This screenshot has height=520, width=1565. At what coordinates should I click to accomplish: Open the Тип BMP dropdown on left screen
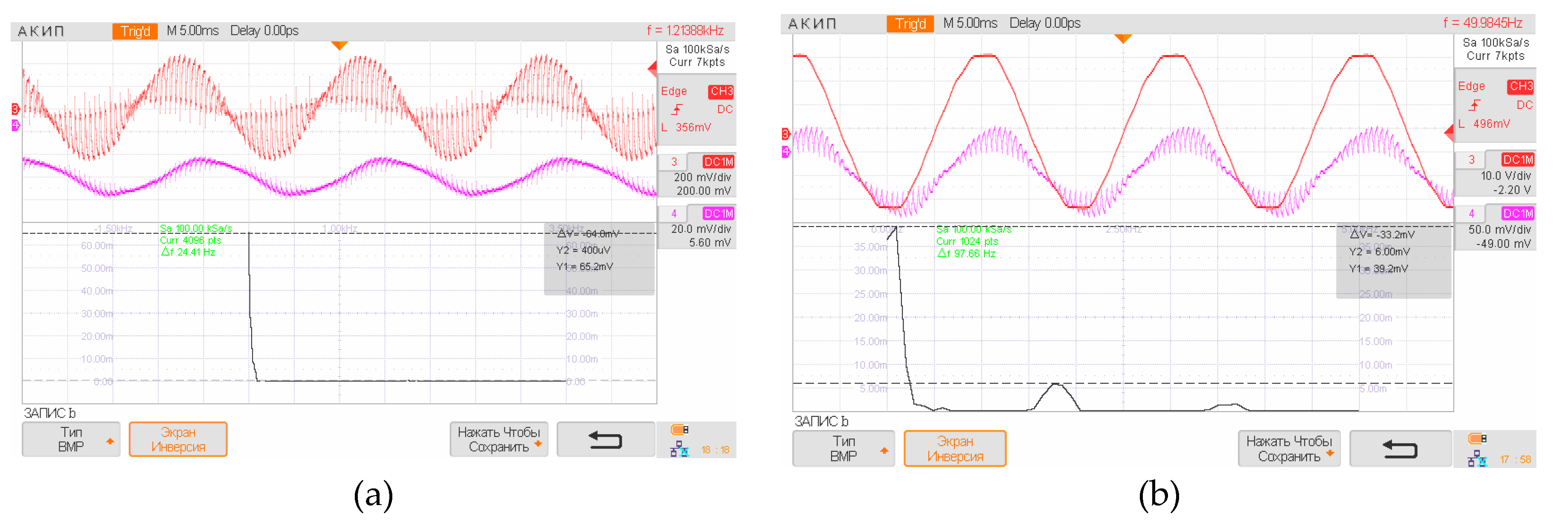71,439
